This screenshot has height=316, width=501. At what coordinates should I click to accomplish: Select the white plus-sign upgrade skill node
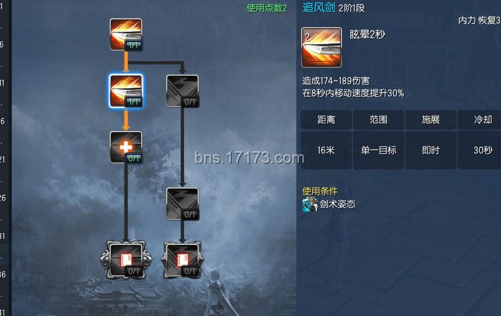[x=126, y=148]
